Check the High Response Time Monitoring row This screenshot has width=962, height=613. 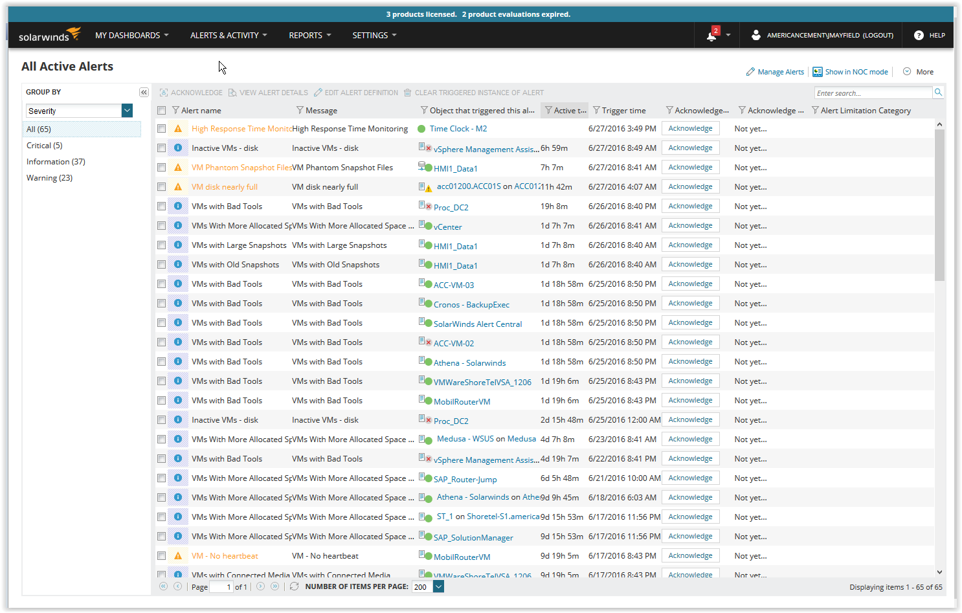tap(161, 129)
